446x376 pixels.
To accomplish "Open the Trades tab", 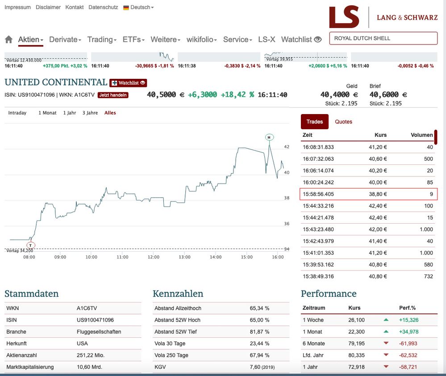I will tap(315, 122).
